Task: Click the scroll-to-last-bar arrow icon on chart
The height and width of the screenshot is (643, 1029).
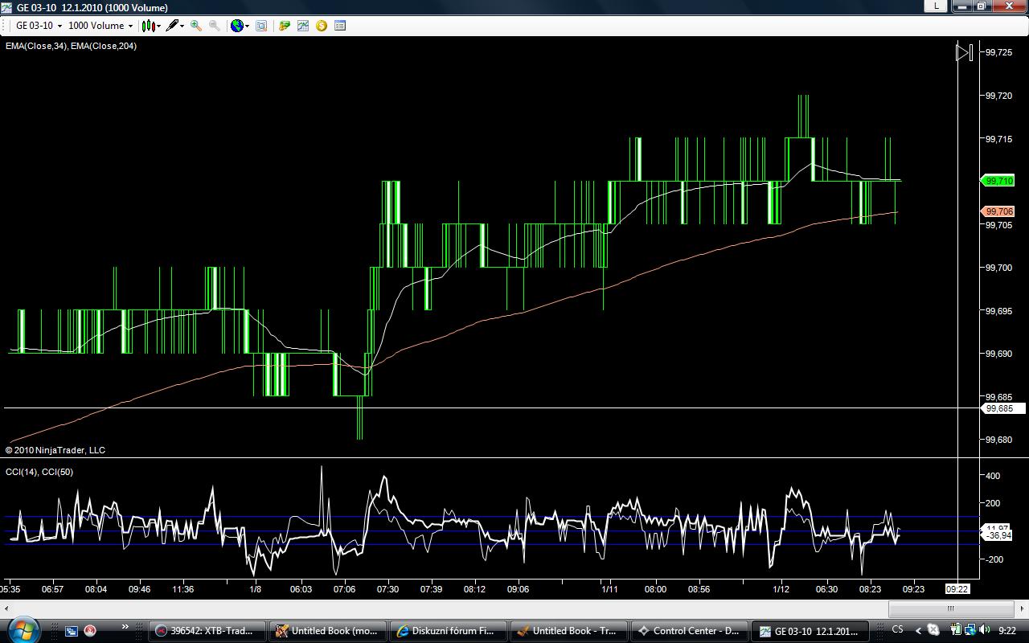Action: click(x=964, y=53)
